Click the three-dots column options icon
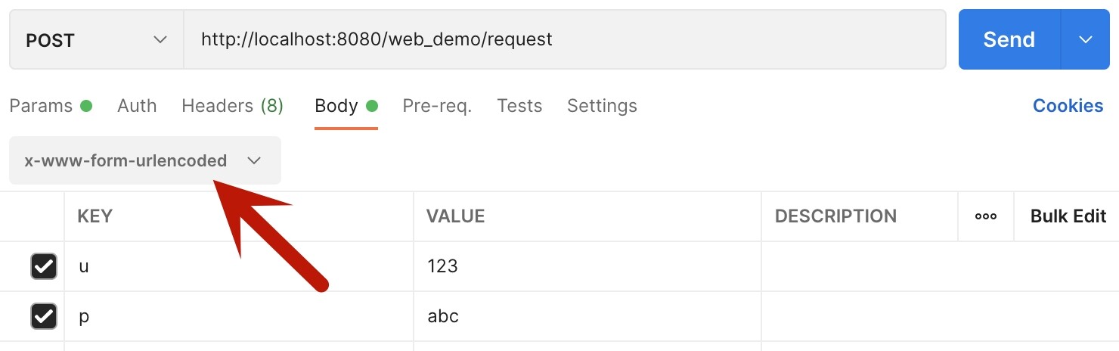1119x351 pixels. point(985,216)
